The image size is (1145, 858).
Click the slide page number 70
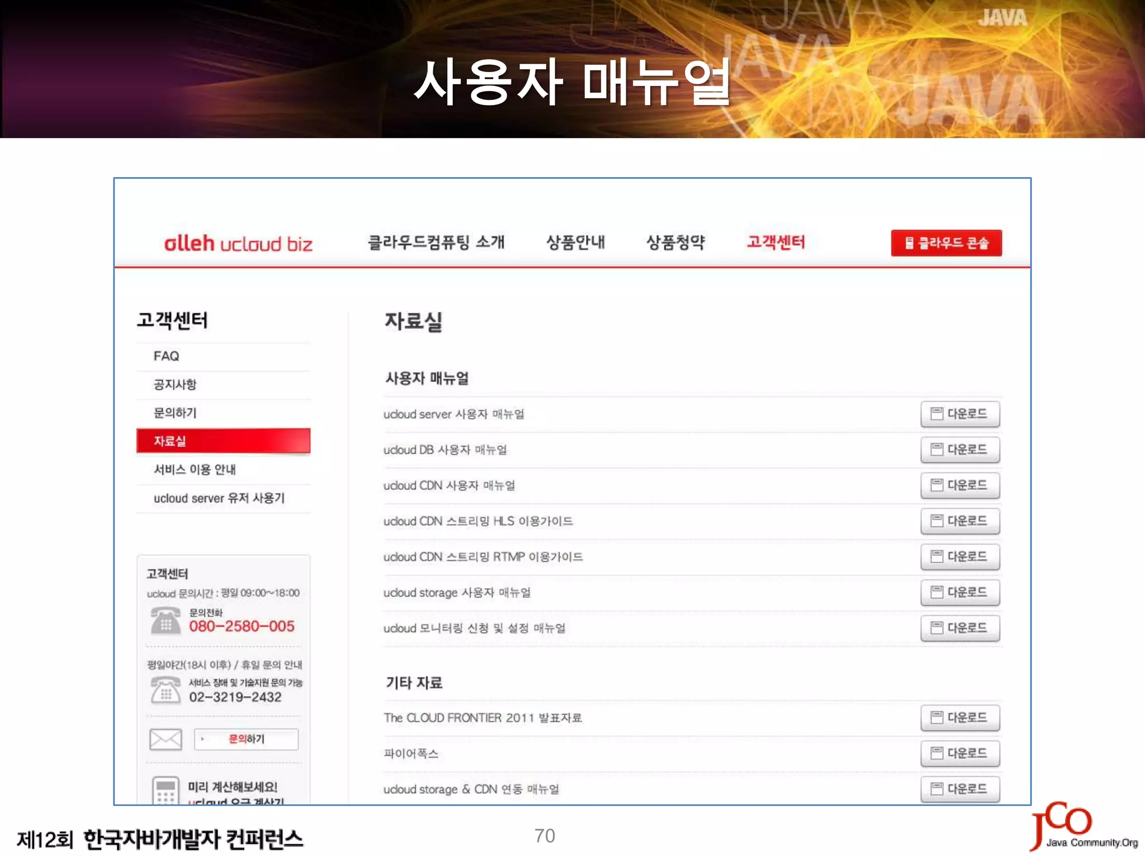coord(545,836)
